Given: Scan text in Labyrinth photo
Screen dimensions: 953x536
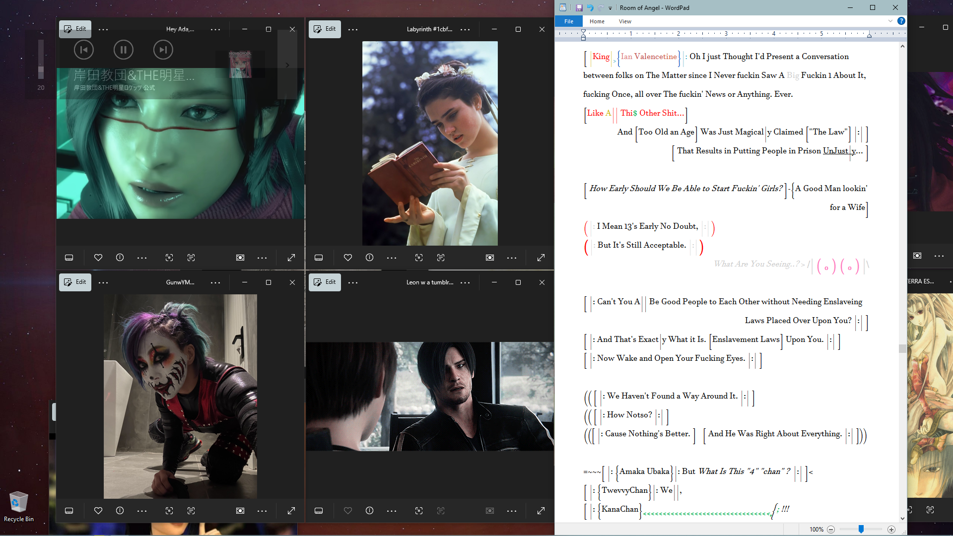Looking at the screenshot, I should coord(441,258).
